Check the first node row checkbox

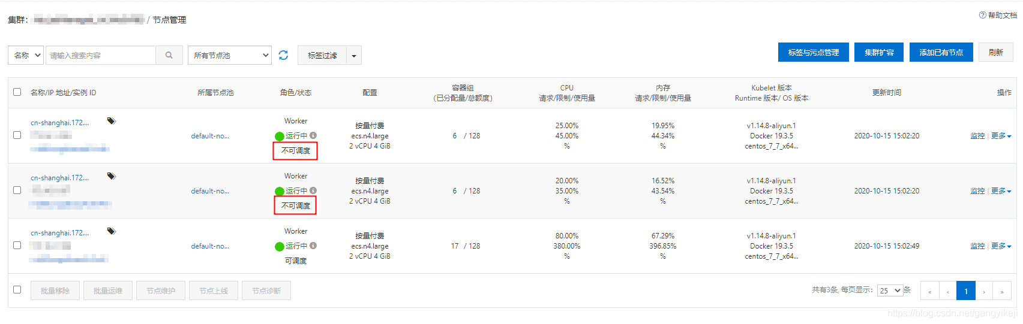tap(17, 135)
